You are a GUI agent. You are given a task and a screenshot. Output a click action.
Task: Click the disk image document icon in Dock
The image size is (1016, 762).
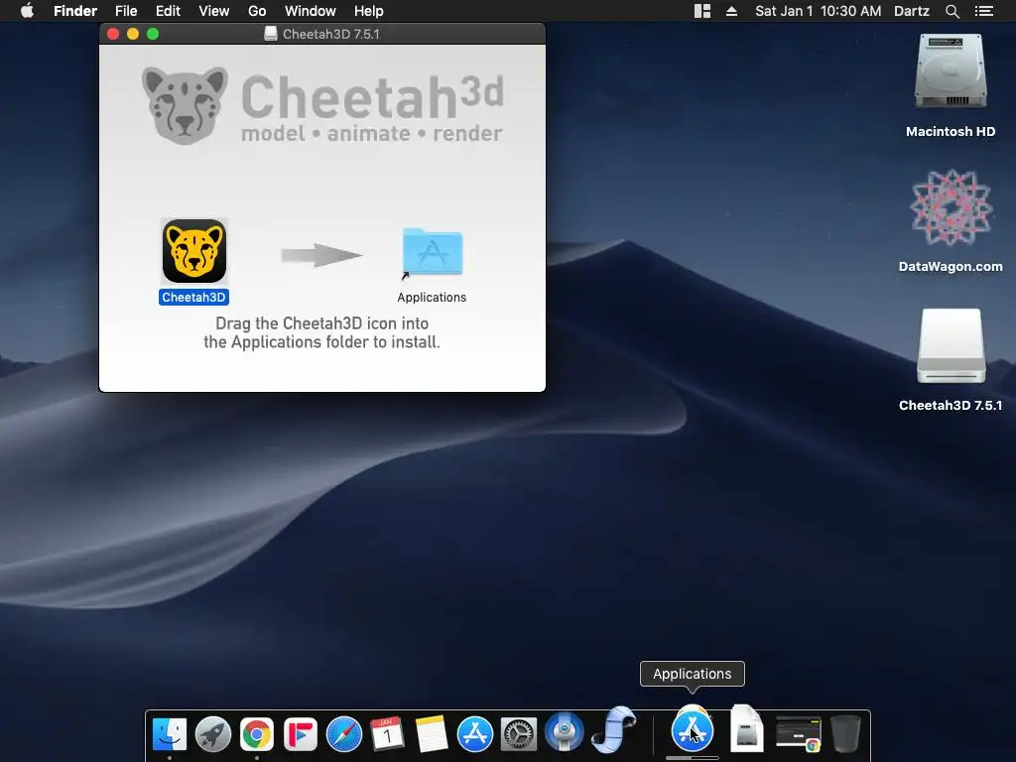[746, 728]
